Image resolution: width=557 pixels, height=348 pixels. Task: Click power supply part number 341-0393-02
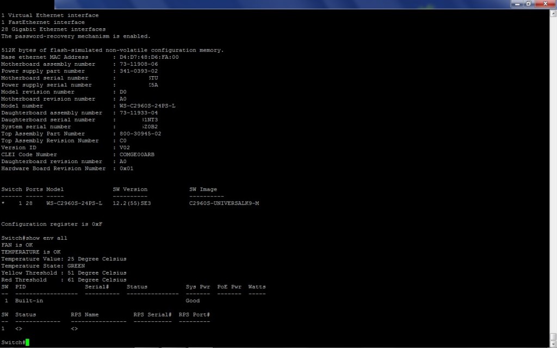139,71
